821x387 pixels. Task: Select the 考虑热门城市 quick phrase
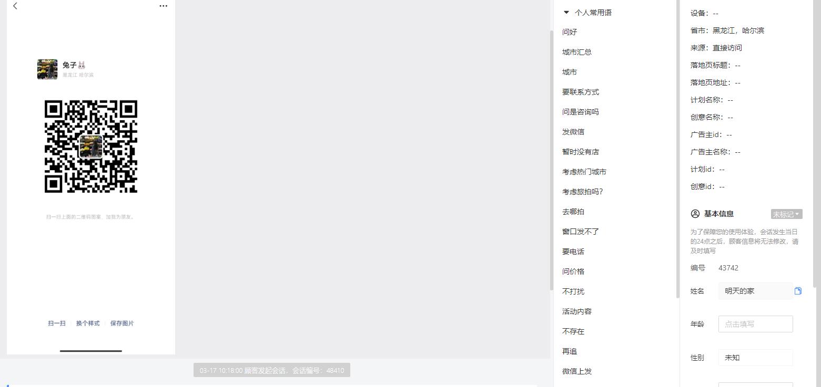tap(584, 172)
